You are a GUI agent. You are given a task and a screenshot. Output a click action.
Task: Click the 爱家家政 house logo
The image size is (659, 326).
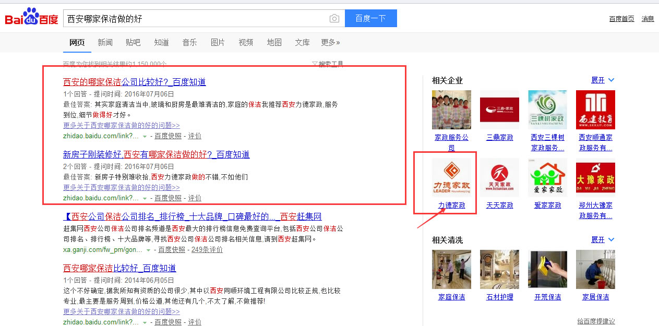pos(547,177)
